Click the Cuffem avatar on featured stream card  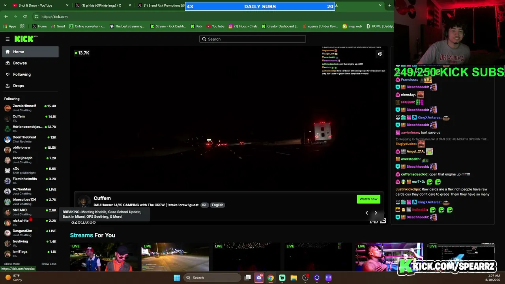[x=84, y=201]
